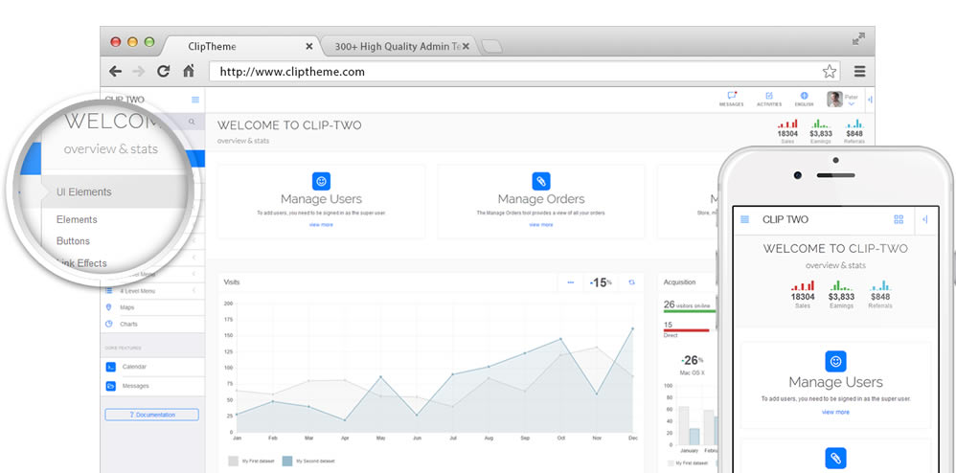
Task: Refresh the Visits chart panel
Action: pos(631,282)
